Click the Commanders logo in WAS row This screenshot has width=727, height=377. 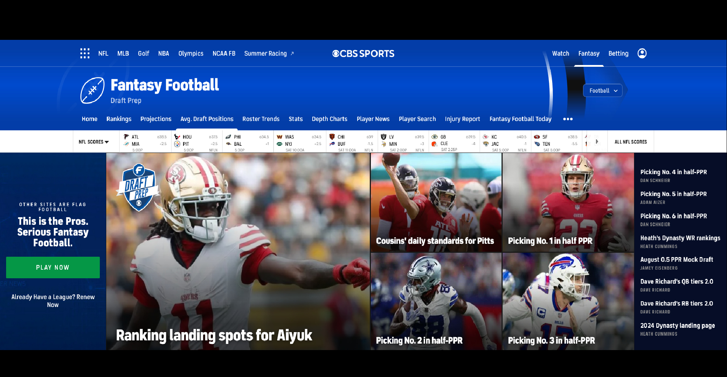click(279, 137)
